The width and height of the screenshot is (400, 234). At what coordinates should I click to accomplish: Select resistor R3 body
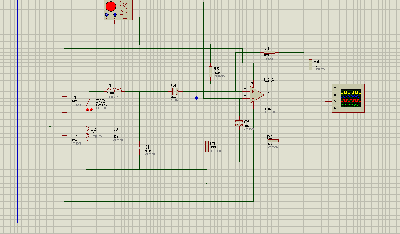tap(269, 52)
